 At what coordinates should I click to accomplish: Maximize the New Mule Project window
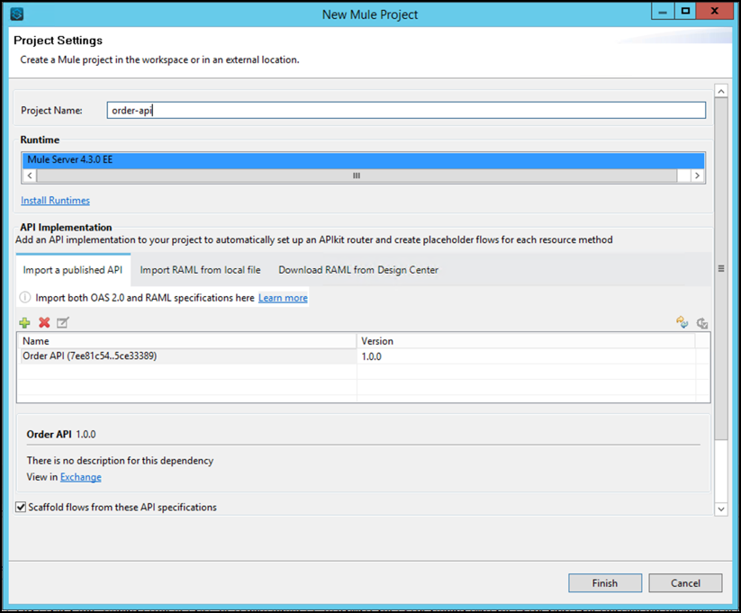685,12
